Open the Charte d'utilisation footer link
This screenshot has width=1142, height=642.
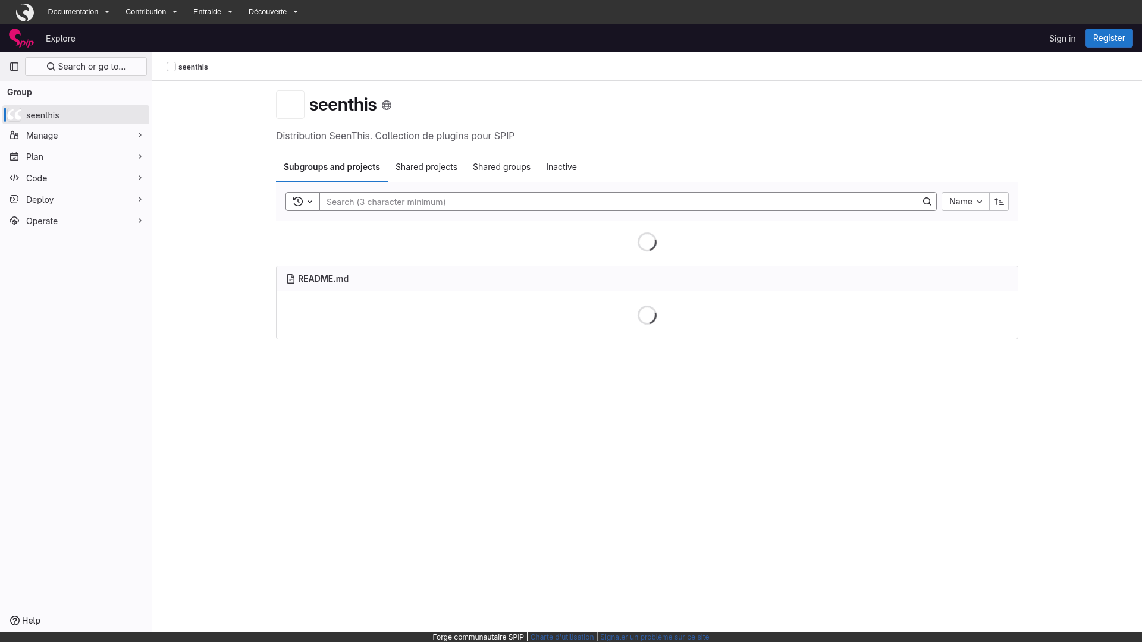click(x=561, y=637)
